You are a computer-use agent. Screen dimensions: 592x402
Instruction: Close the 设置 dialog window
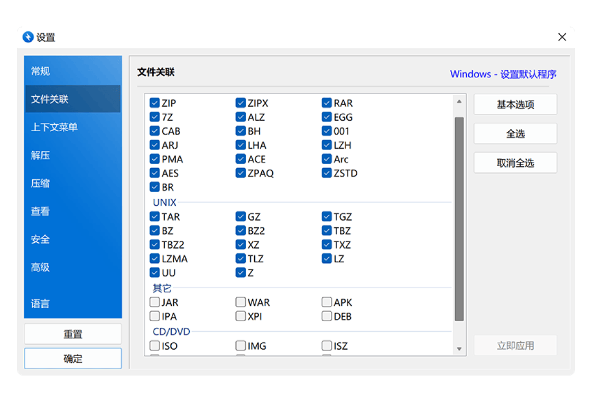pos(562,37)
